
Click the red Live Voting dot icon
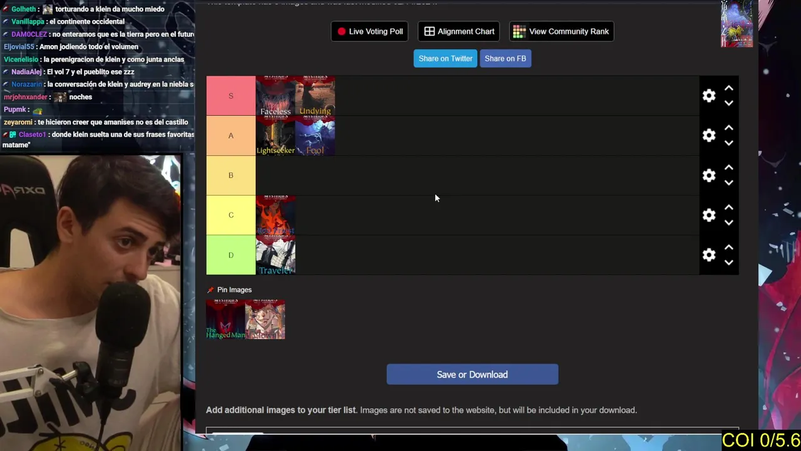coord(342,31)
